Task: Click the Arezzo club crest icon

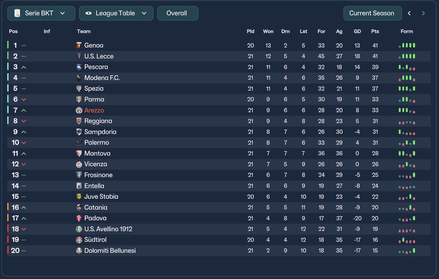Action: [79, 110]
